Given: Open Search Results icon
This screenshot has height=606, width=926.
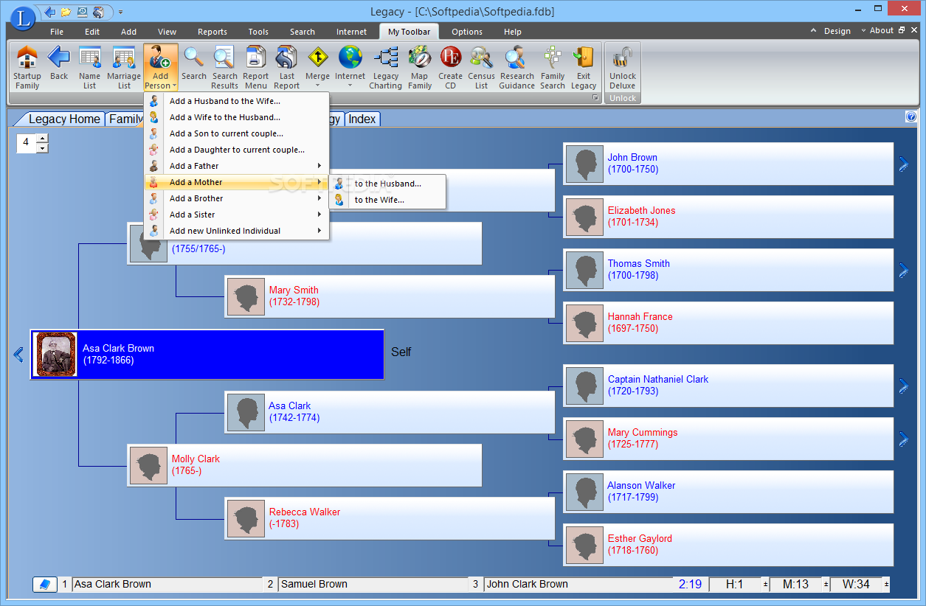Looking at the screenshot, I should pyautogui.click(x=225, y=67).
